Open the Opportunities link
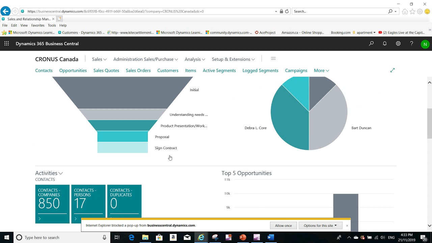Image resolution: width=432 pixels, height=243 pixels. (73, 71)
